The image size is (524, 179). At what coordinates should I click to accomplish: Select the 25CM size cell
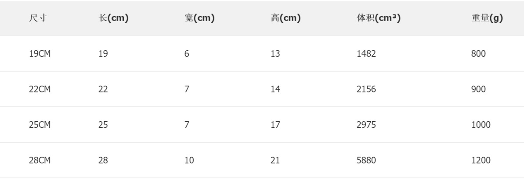(37, 126)
